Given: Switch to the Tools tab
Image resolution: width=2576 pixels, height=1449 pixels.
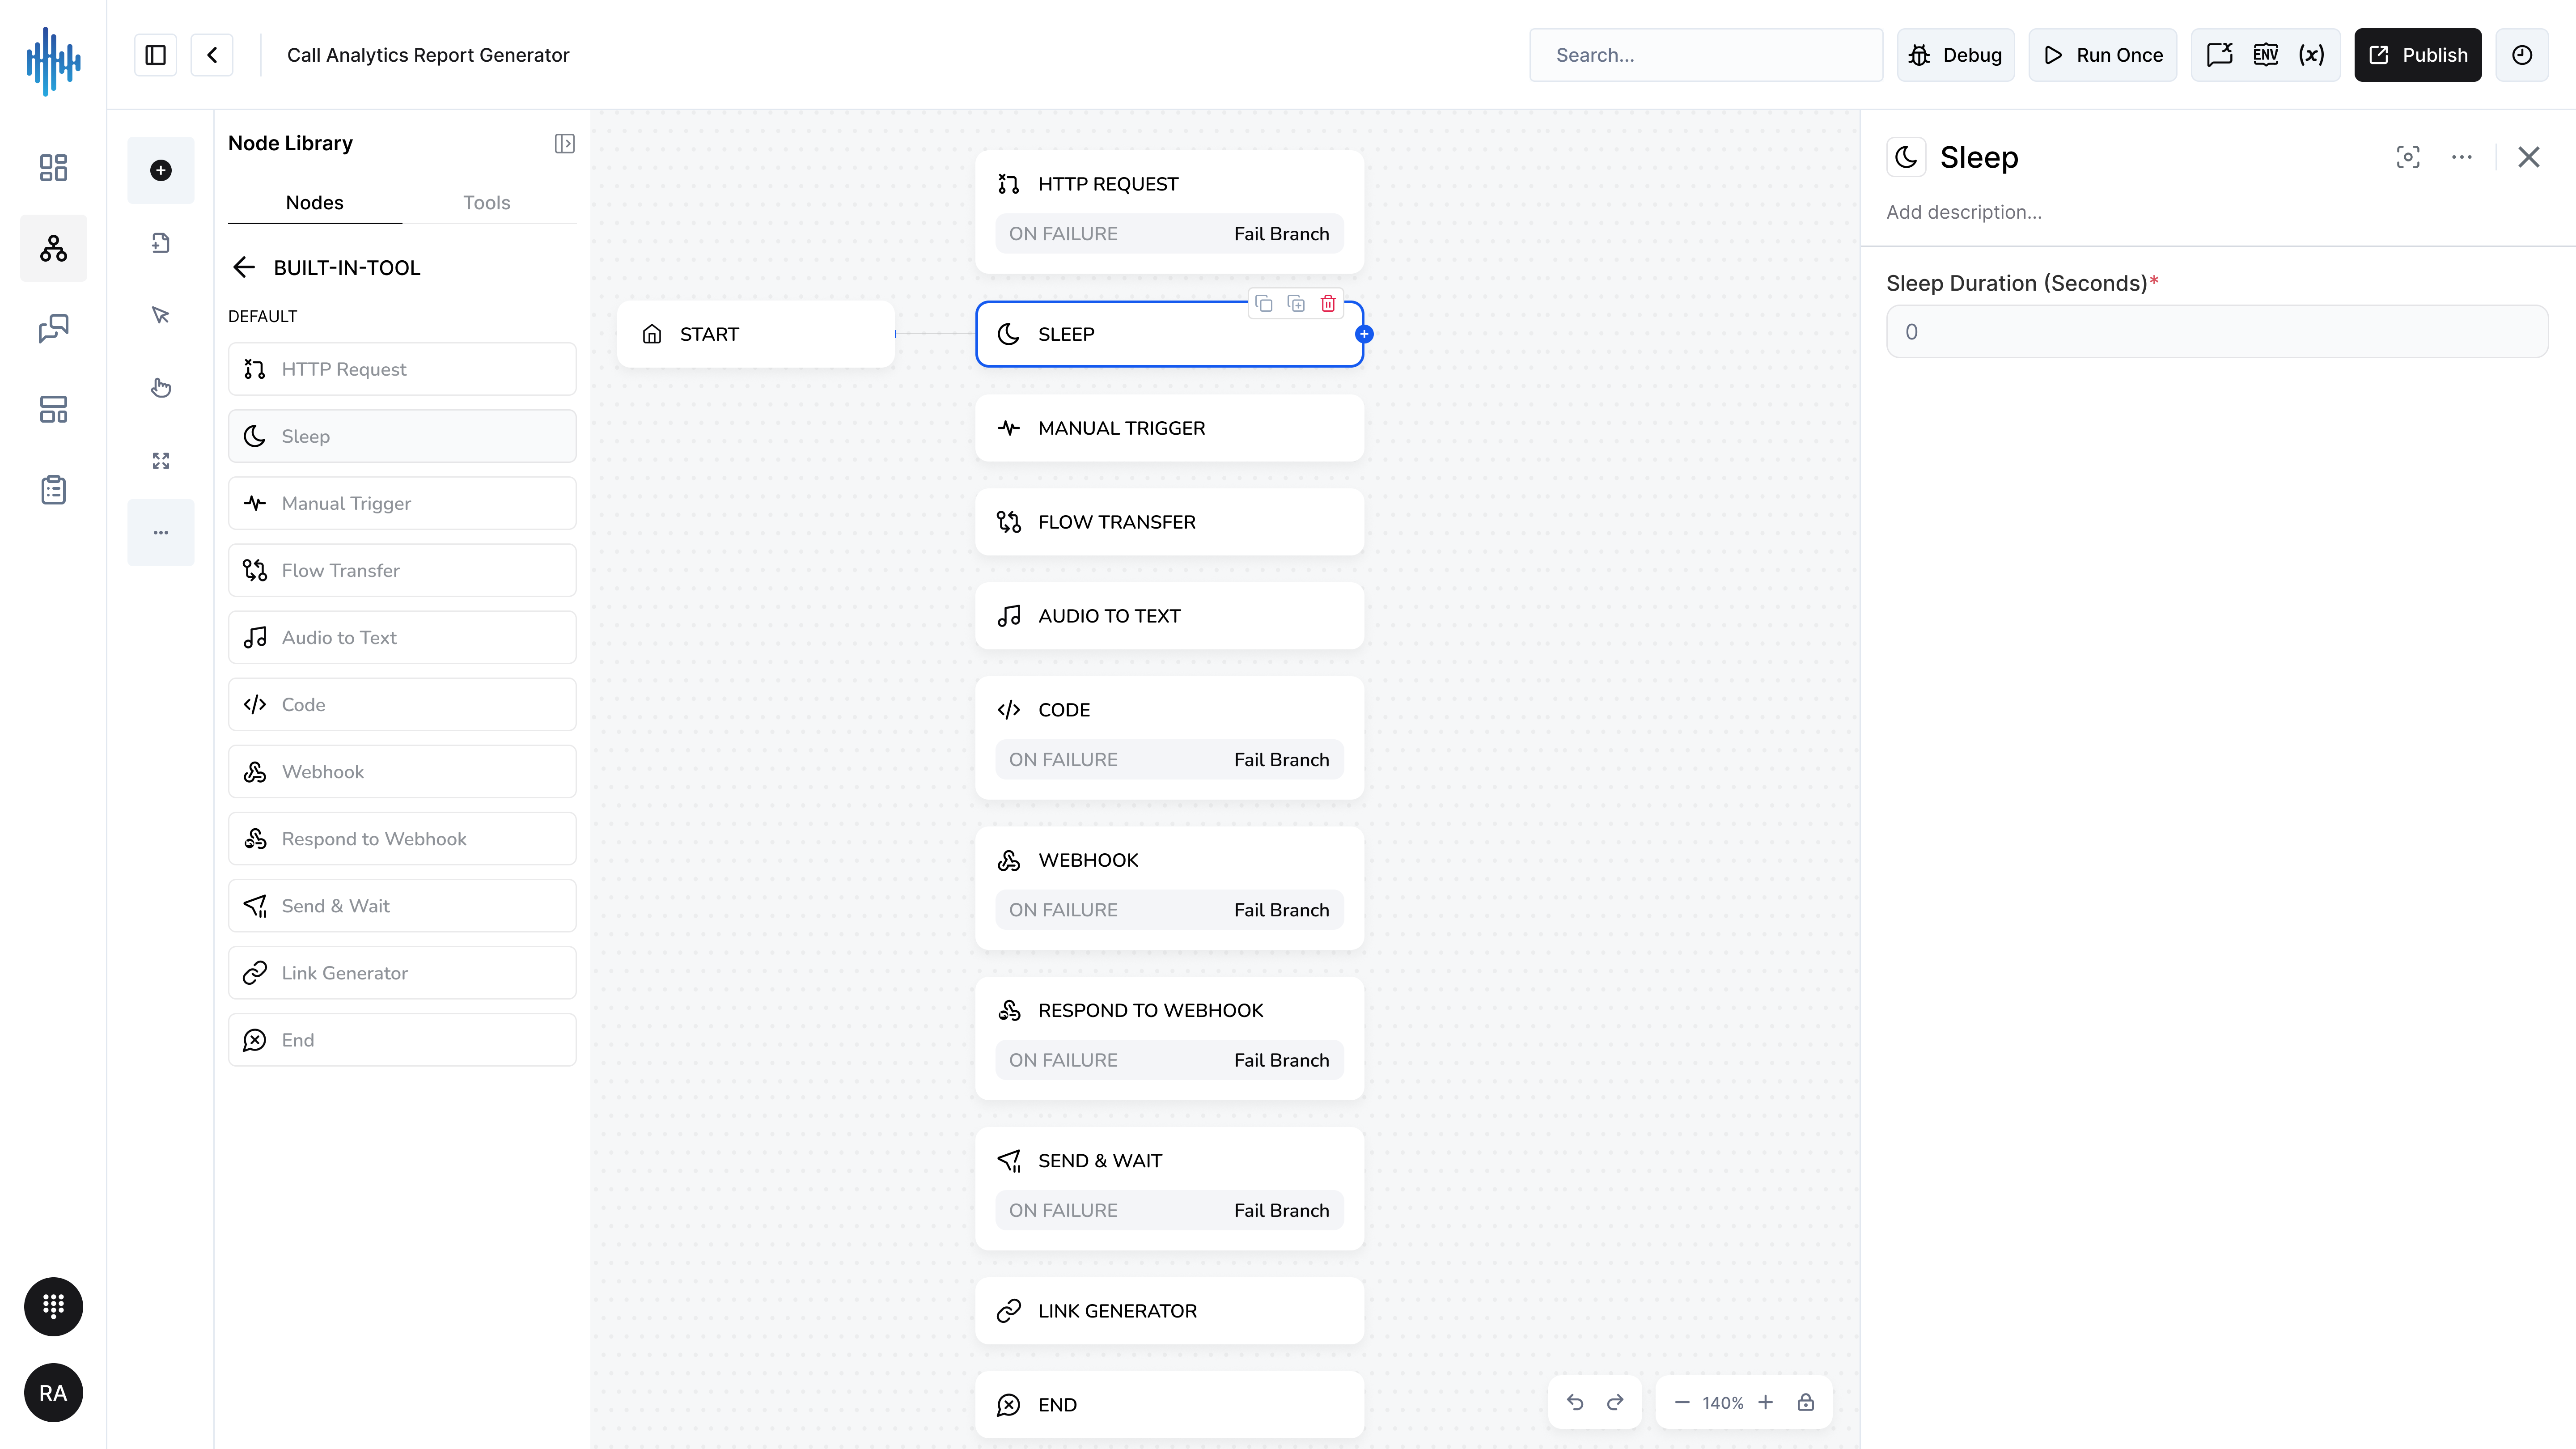Looking at the screenshot, I should pos(487,203).
